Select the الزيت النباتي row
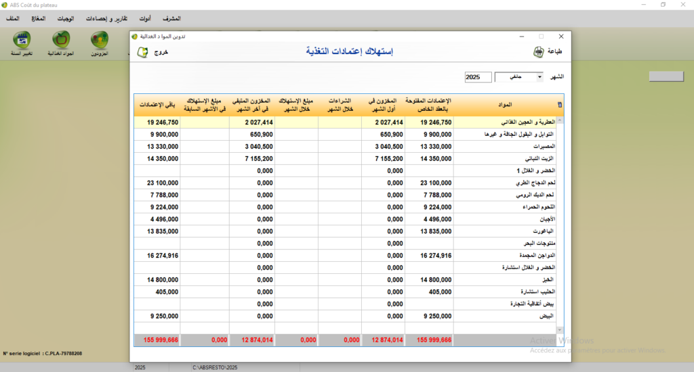This screenshot has width=694, height=372. [508, 158]
